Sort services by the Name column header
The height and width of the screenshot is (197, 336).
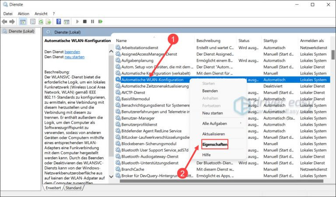[x=122, y=41]
